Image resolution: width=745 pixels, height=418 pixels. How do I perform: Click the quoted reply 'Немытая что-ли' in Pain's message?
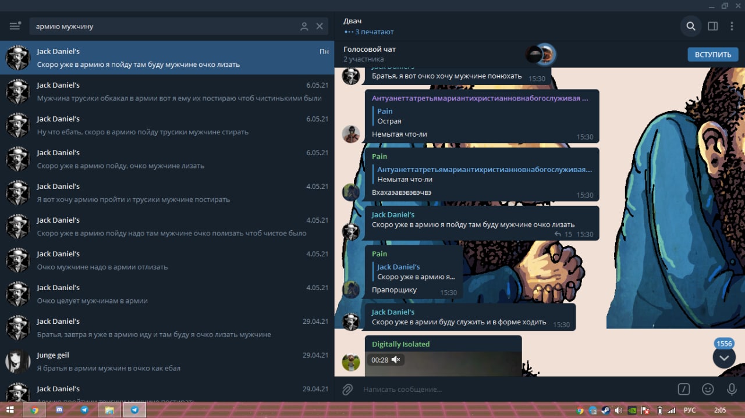pos(482,174)
